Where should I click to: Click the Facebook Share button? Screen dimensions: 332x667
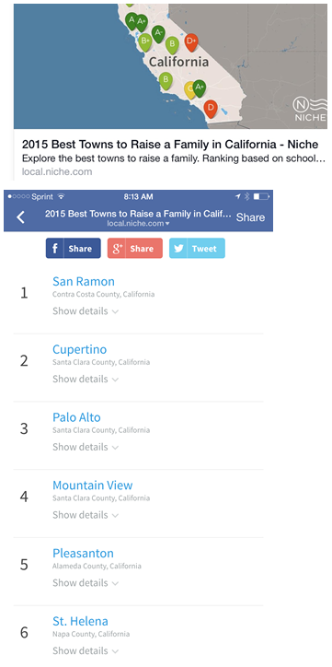73,249
